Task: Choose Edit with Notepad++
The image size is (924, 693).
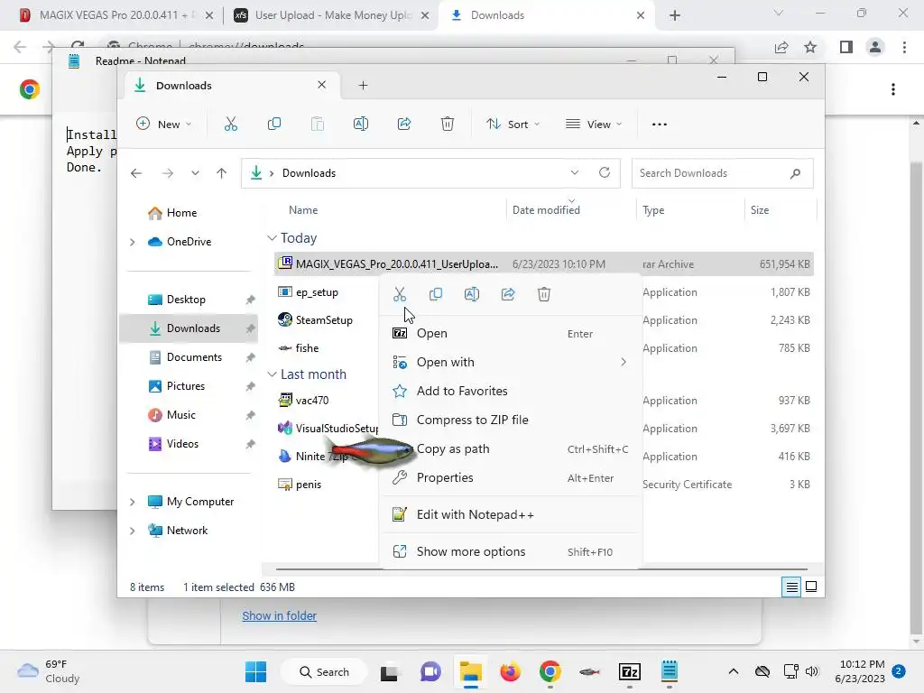Action: tap(511, 515)
